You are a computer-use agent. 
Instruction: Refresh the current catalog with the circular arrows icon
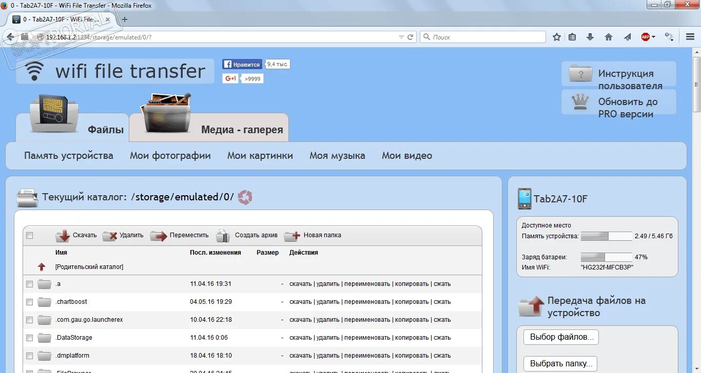[x=245, y=197]
